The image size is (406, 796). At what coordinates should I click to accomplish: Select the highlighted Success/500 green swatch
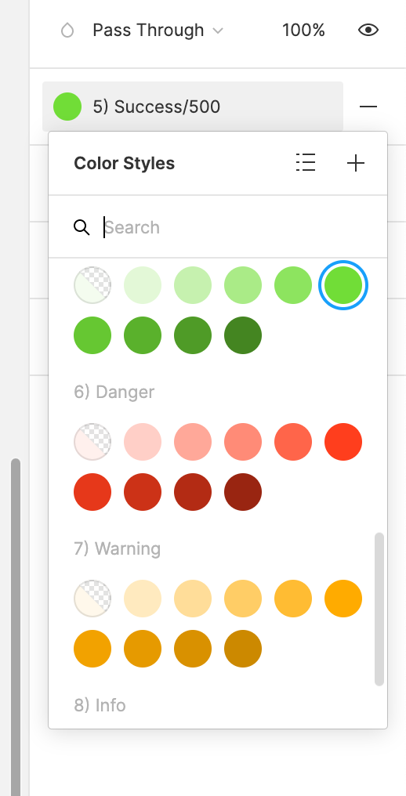tap(343, 285)
